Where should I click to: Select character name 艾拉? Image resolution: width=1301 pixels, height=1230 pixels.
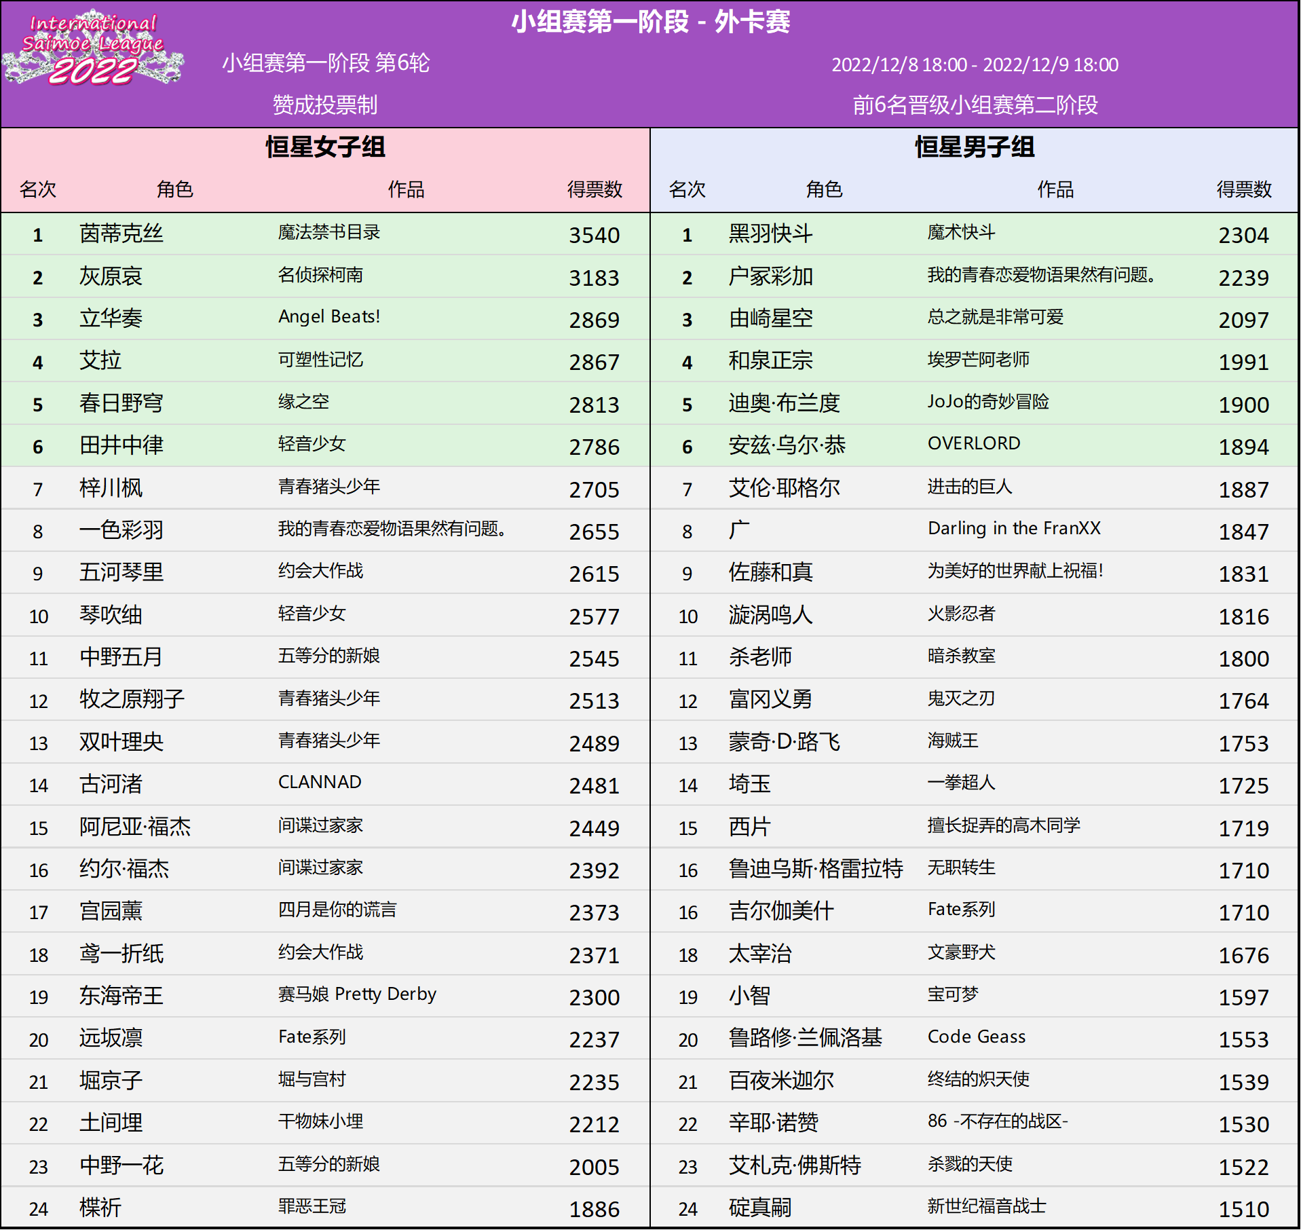100,361
